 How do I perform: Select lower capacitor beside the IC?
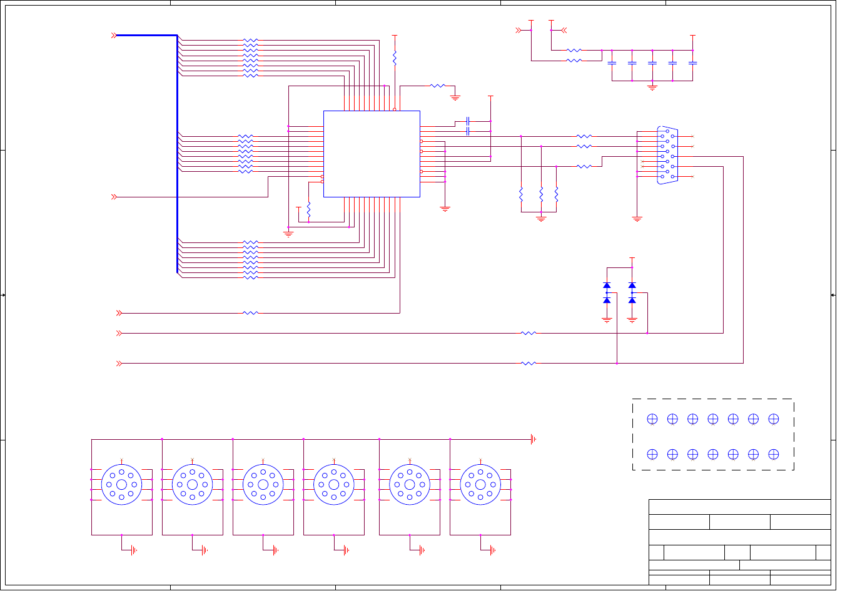pyautogui.click(x=468, y=131)
